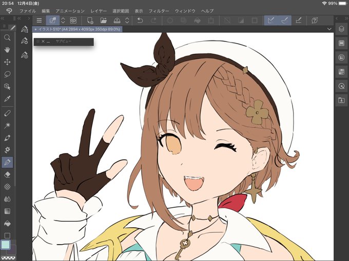Open the レイヤー menu
This screenshot has width=349, height=261.
99,11
